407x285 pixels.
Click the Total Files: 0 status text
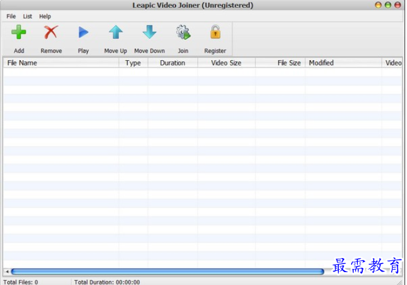pos(20,282)
